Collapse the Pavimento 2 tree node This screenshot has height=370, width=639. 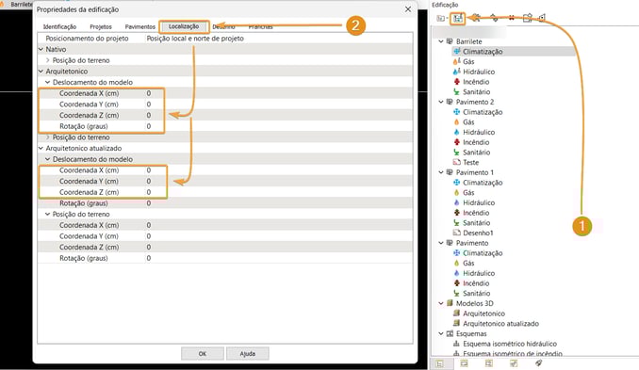point(441,102)
